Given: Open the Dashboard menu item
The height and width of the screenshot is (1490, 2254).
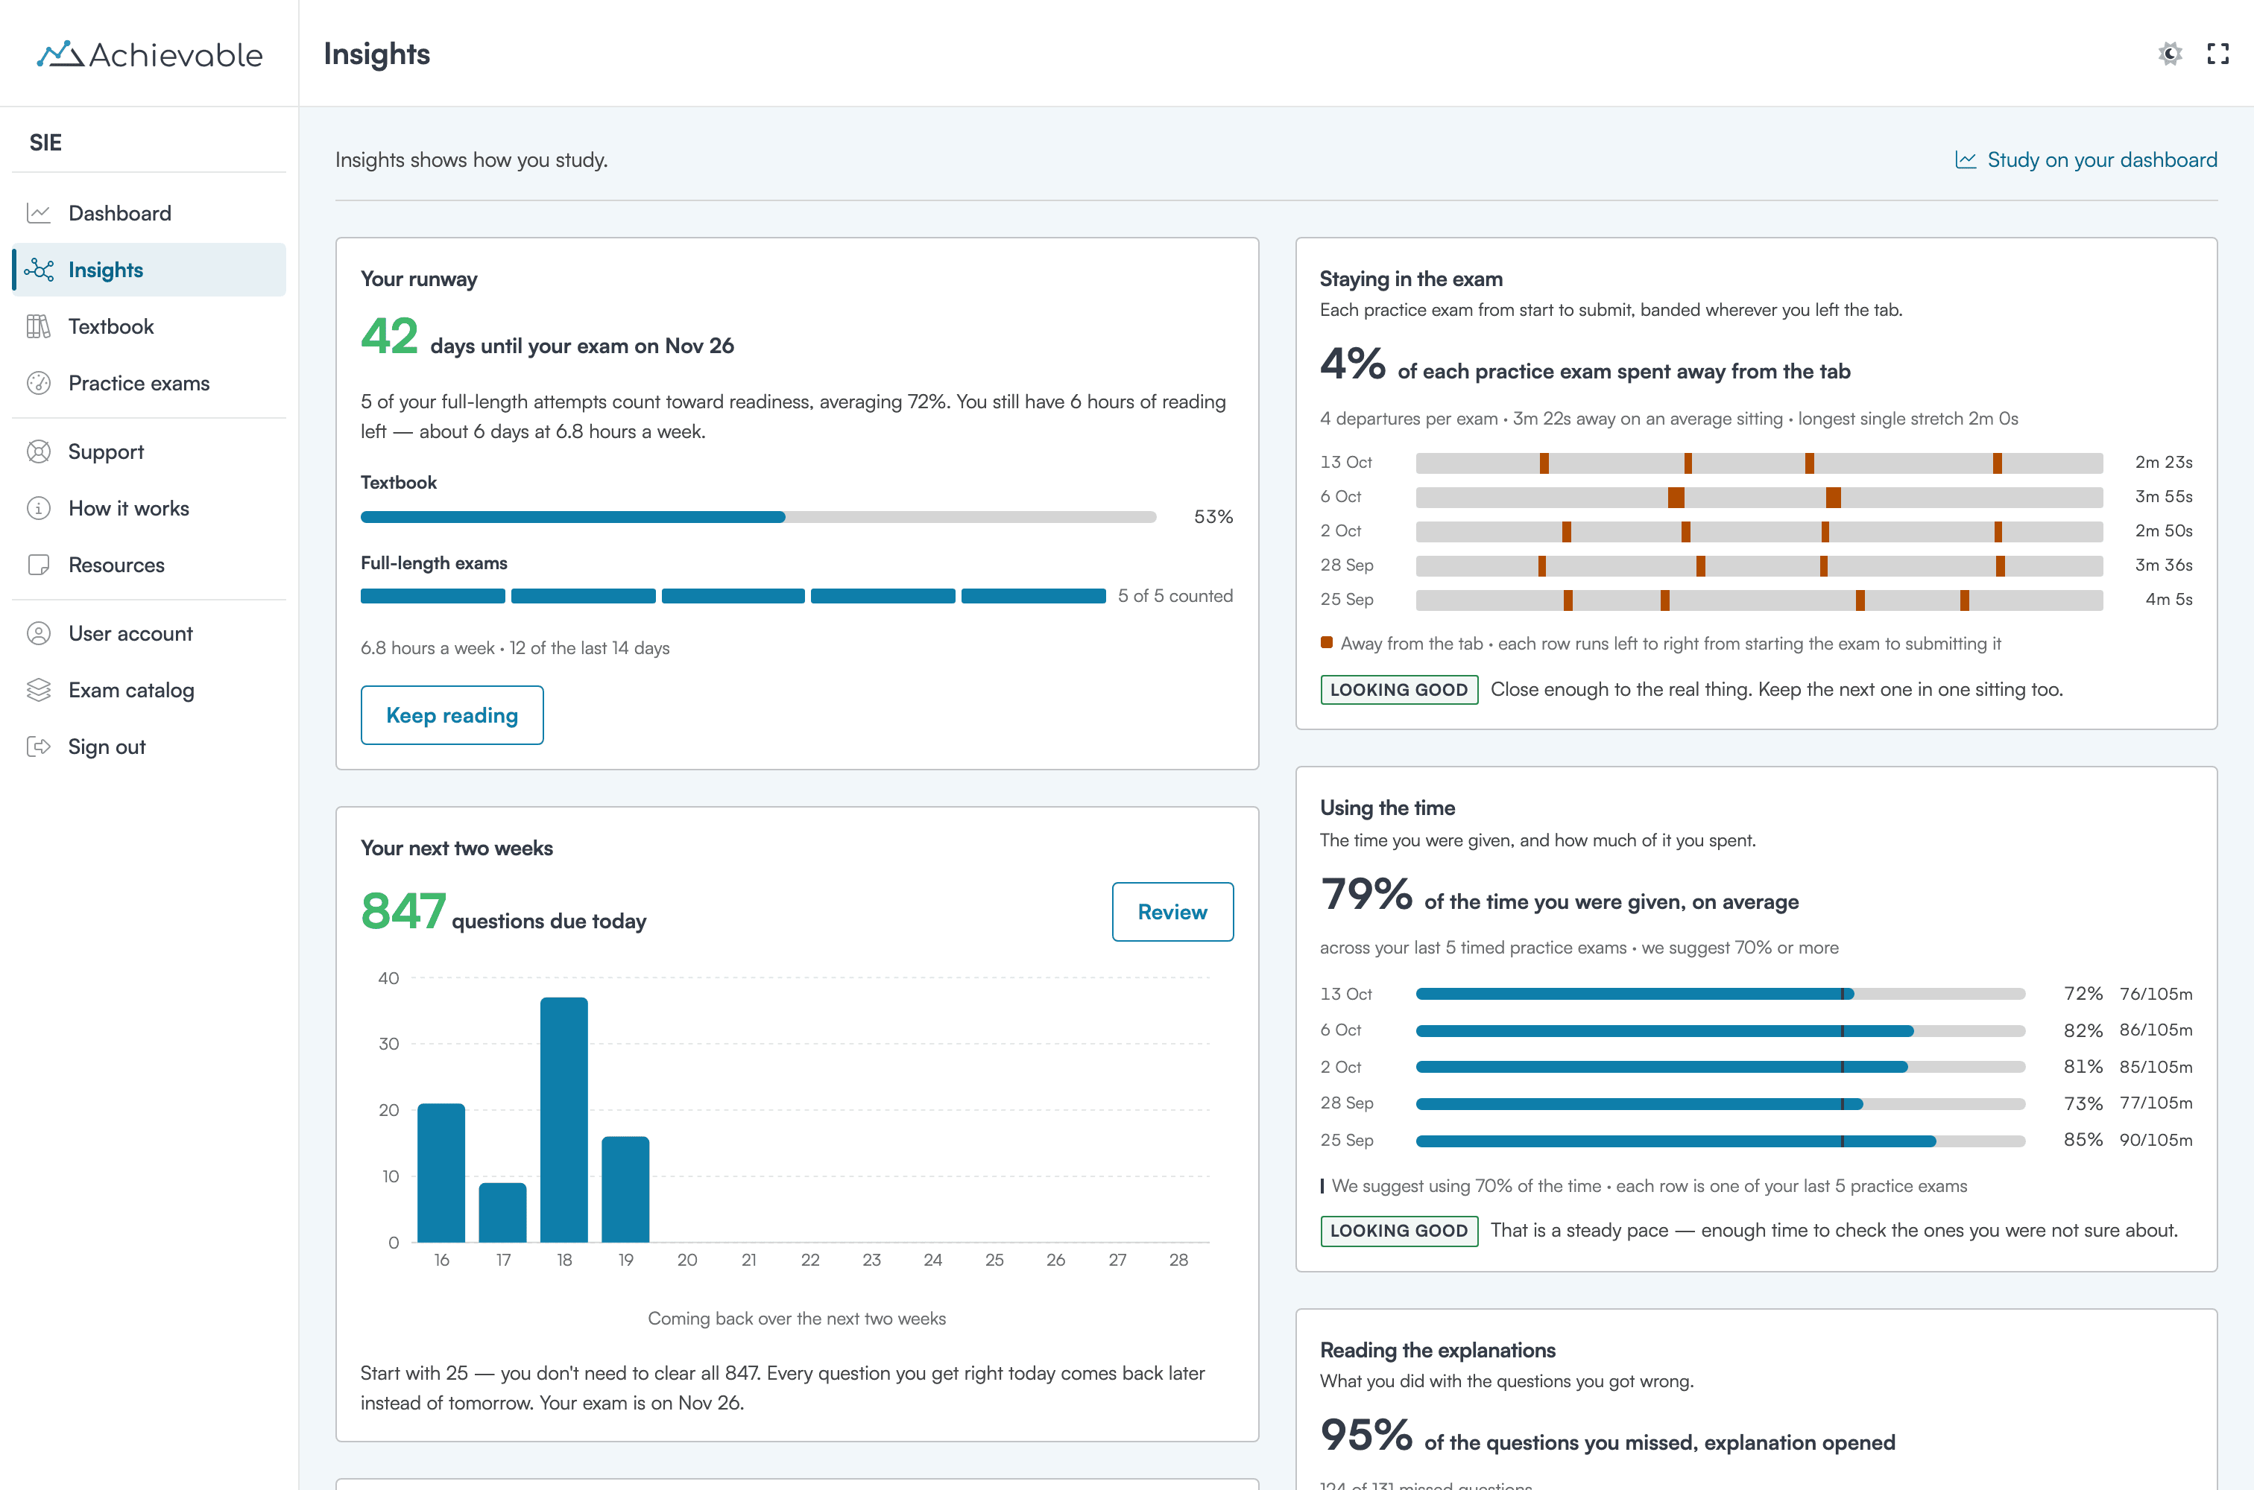Looking at the screenshot, I should [x=149, y=213].
